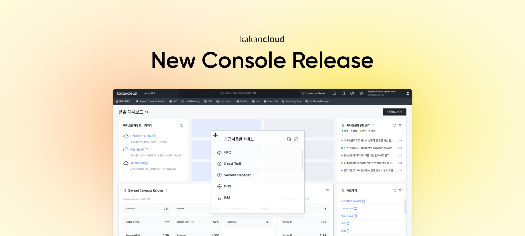Open the user profile icon

pos(408,93)
